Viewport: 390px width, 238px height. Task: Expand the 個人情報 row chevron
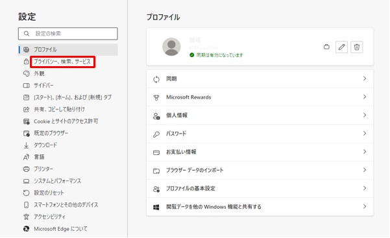coord(365,115)
